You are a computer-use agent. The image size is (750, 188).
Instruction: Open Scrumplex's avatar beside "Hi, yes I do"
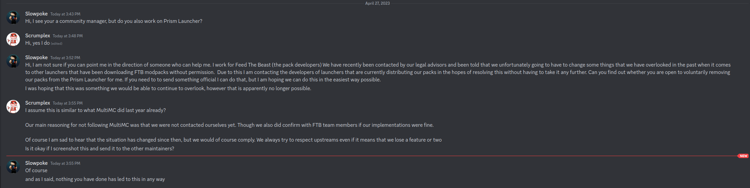(x=13, y=39)
